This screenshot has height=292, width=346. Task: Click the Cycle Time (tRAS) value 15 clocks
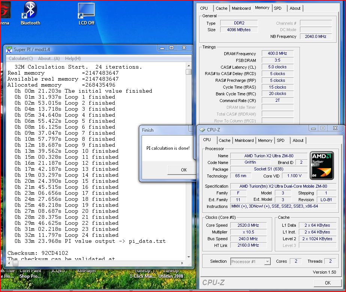[x=277, y=87]
